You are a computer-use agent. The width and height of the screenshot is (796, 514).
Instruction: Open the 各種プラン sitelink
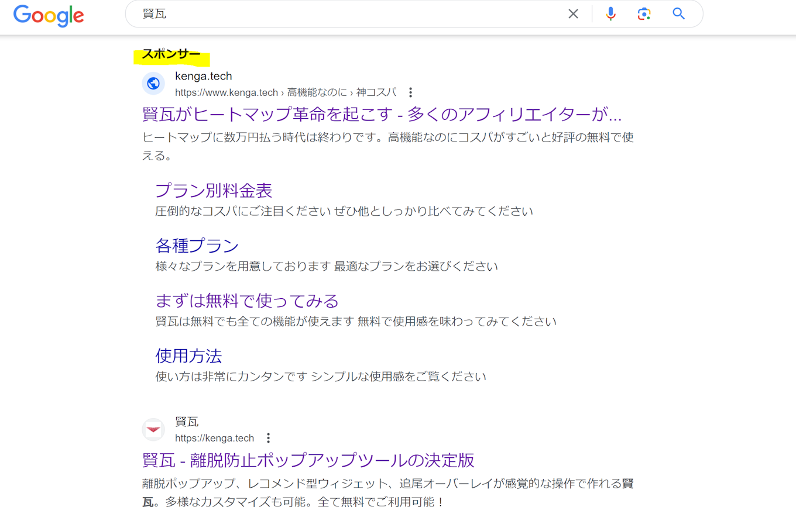tap(197, 246)
